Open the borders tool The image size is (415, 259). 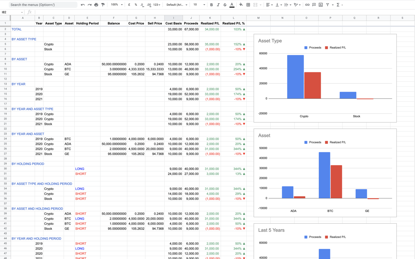pyautogui.click(x=248, y=5)
